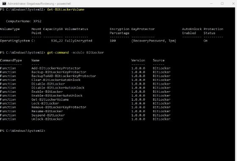Click the AutoUnlock Enabled column header
Viewport: 237px width, 161px height.
(192, 31)
